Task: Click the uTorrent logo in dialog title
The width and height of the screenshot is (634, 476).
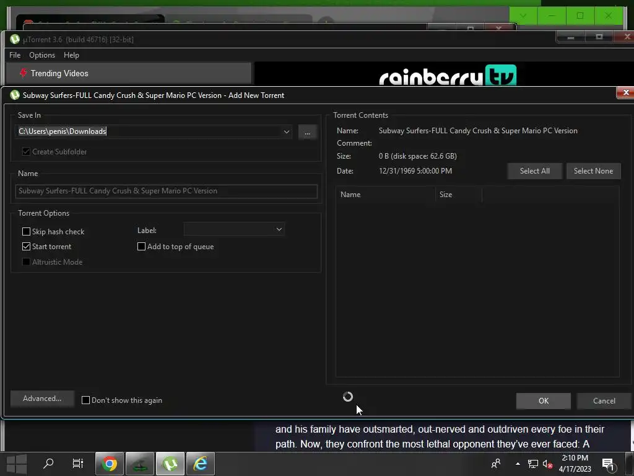Action: coord(15,95)
